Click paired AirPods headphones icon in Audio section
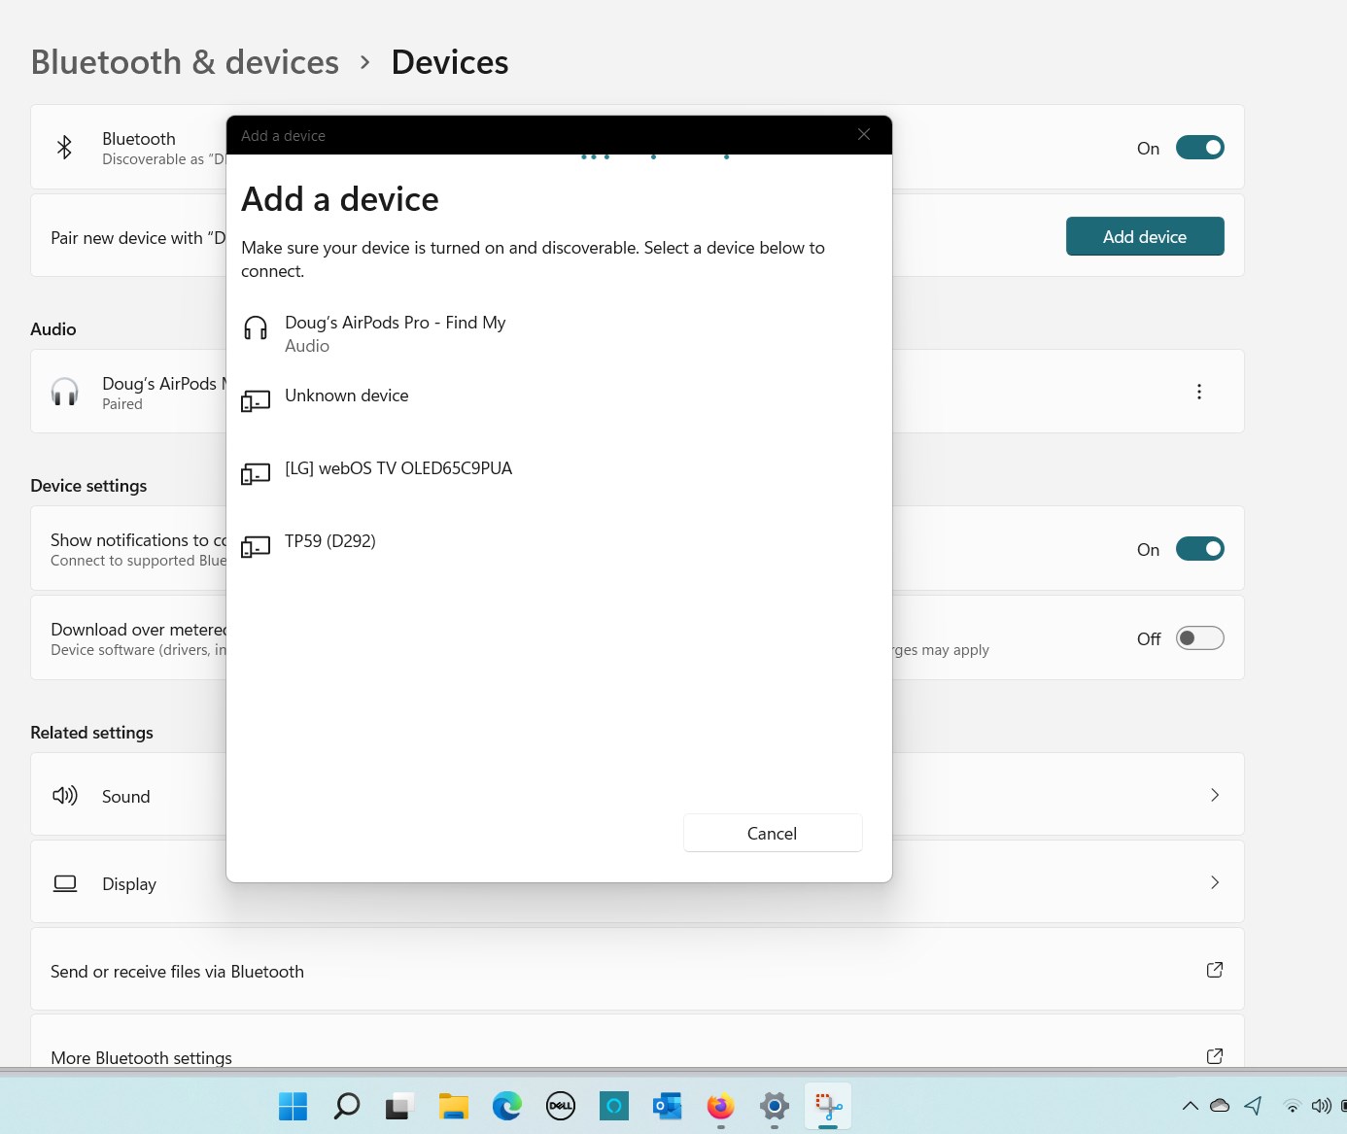This screenshot has height=1134, width=1347. point(65,393)
